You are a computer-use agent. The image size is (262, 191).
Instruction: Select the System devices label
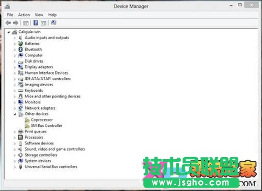coord(38,161)
